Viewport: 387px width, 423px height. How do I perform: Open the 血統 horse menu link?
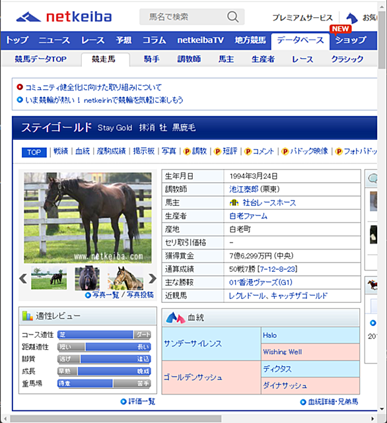[83, 151]
